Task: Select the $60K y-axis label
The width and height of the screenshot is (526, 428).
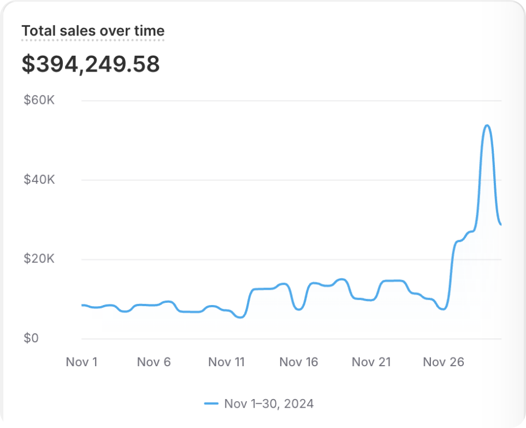Action: pos(39,101)
